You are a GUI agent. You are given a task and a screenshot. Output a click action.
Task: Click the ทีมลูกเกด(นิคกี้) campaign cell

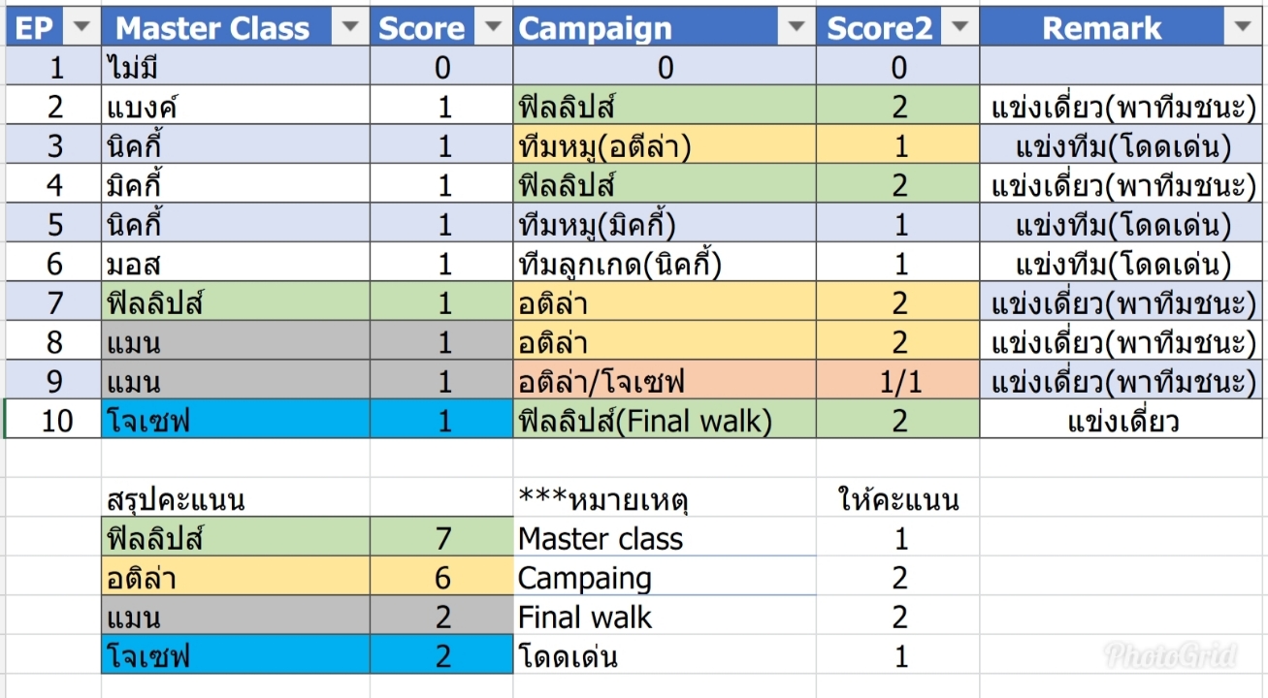pyautogui.click(x=665, y=264)
